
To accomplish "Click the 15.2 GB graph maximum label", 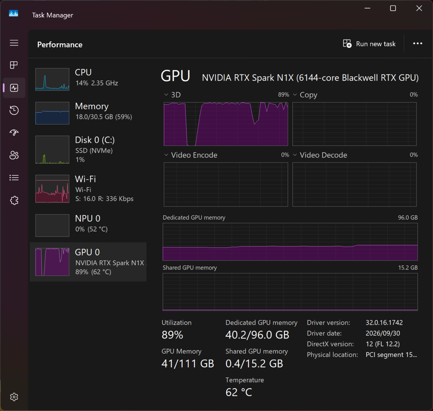I will click(408, 268).
